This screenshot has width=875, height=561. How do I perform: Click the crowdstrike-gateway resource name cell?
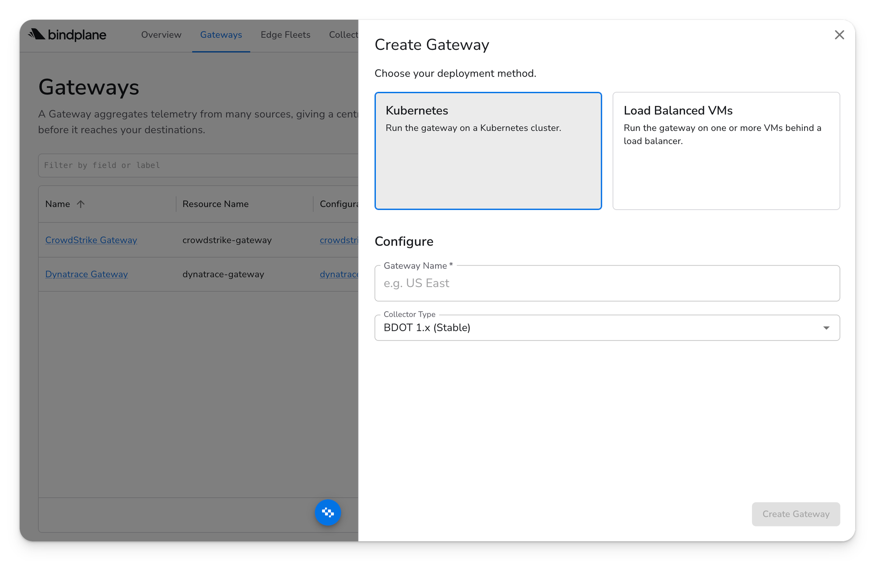tap(227, 240)
